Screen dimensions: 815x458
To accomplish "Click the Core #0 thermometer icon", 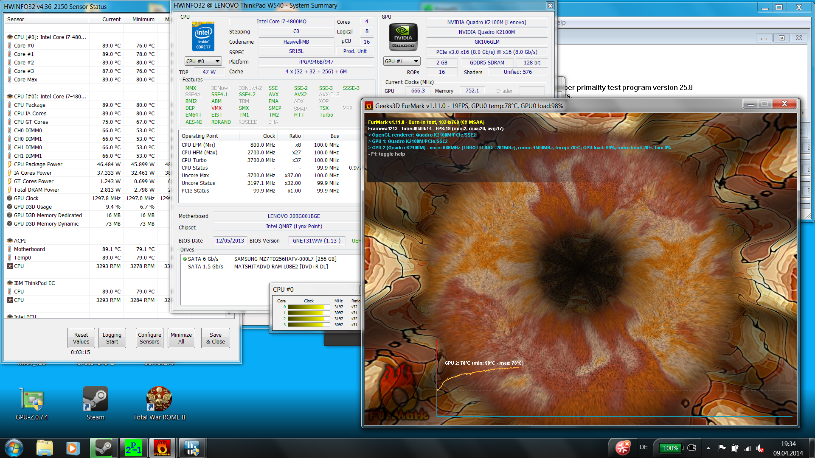I will [9, 45].
